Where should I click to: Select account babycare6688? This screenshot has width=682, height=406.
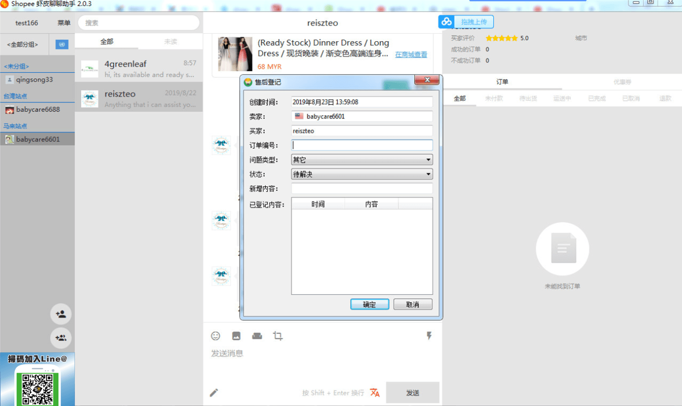coord(37,109)
